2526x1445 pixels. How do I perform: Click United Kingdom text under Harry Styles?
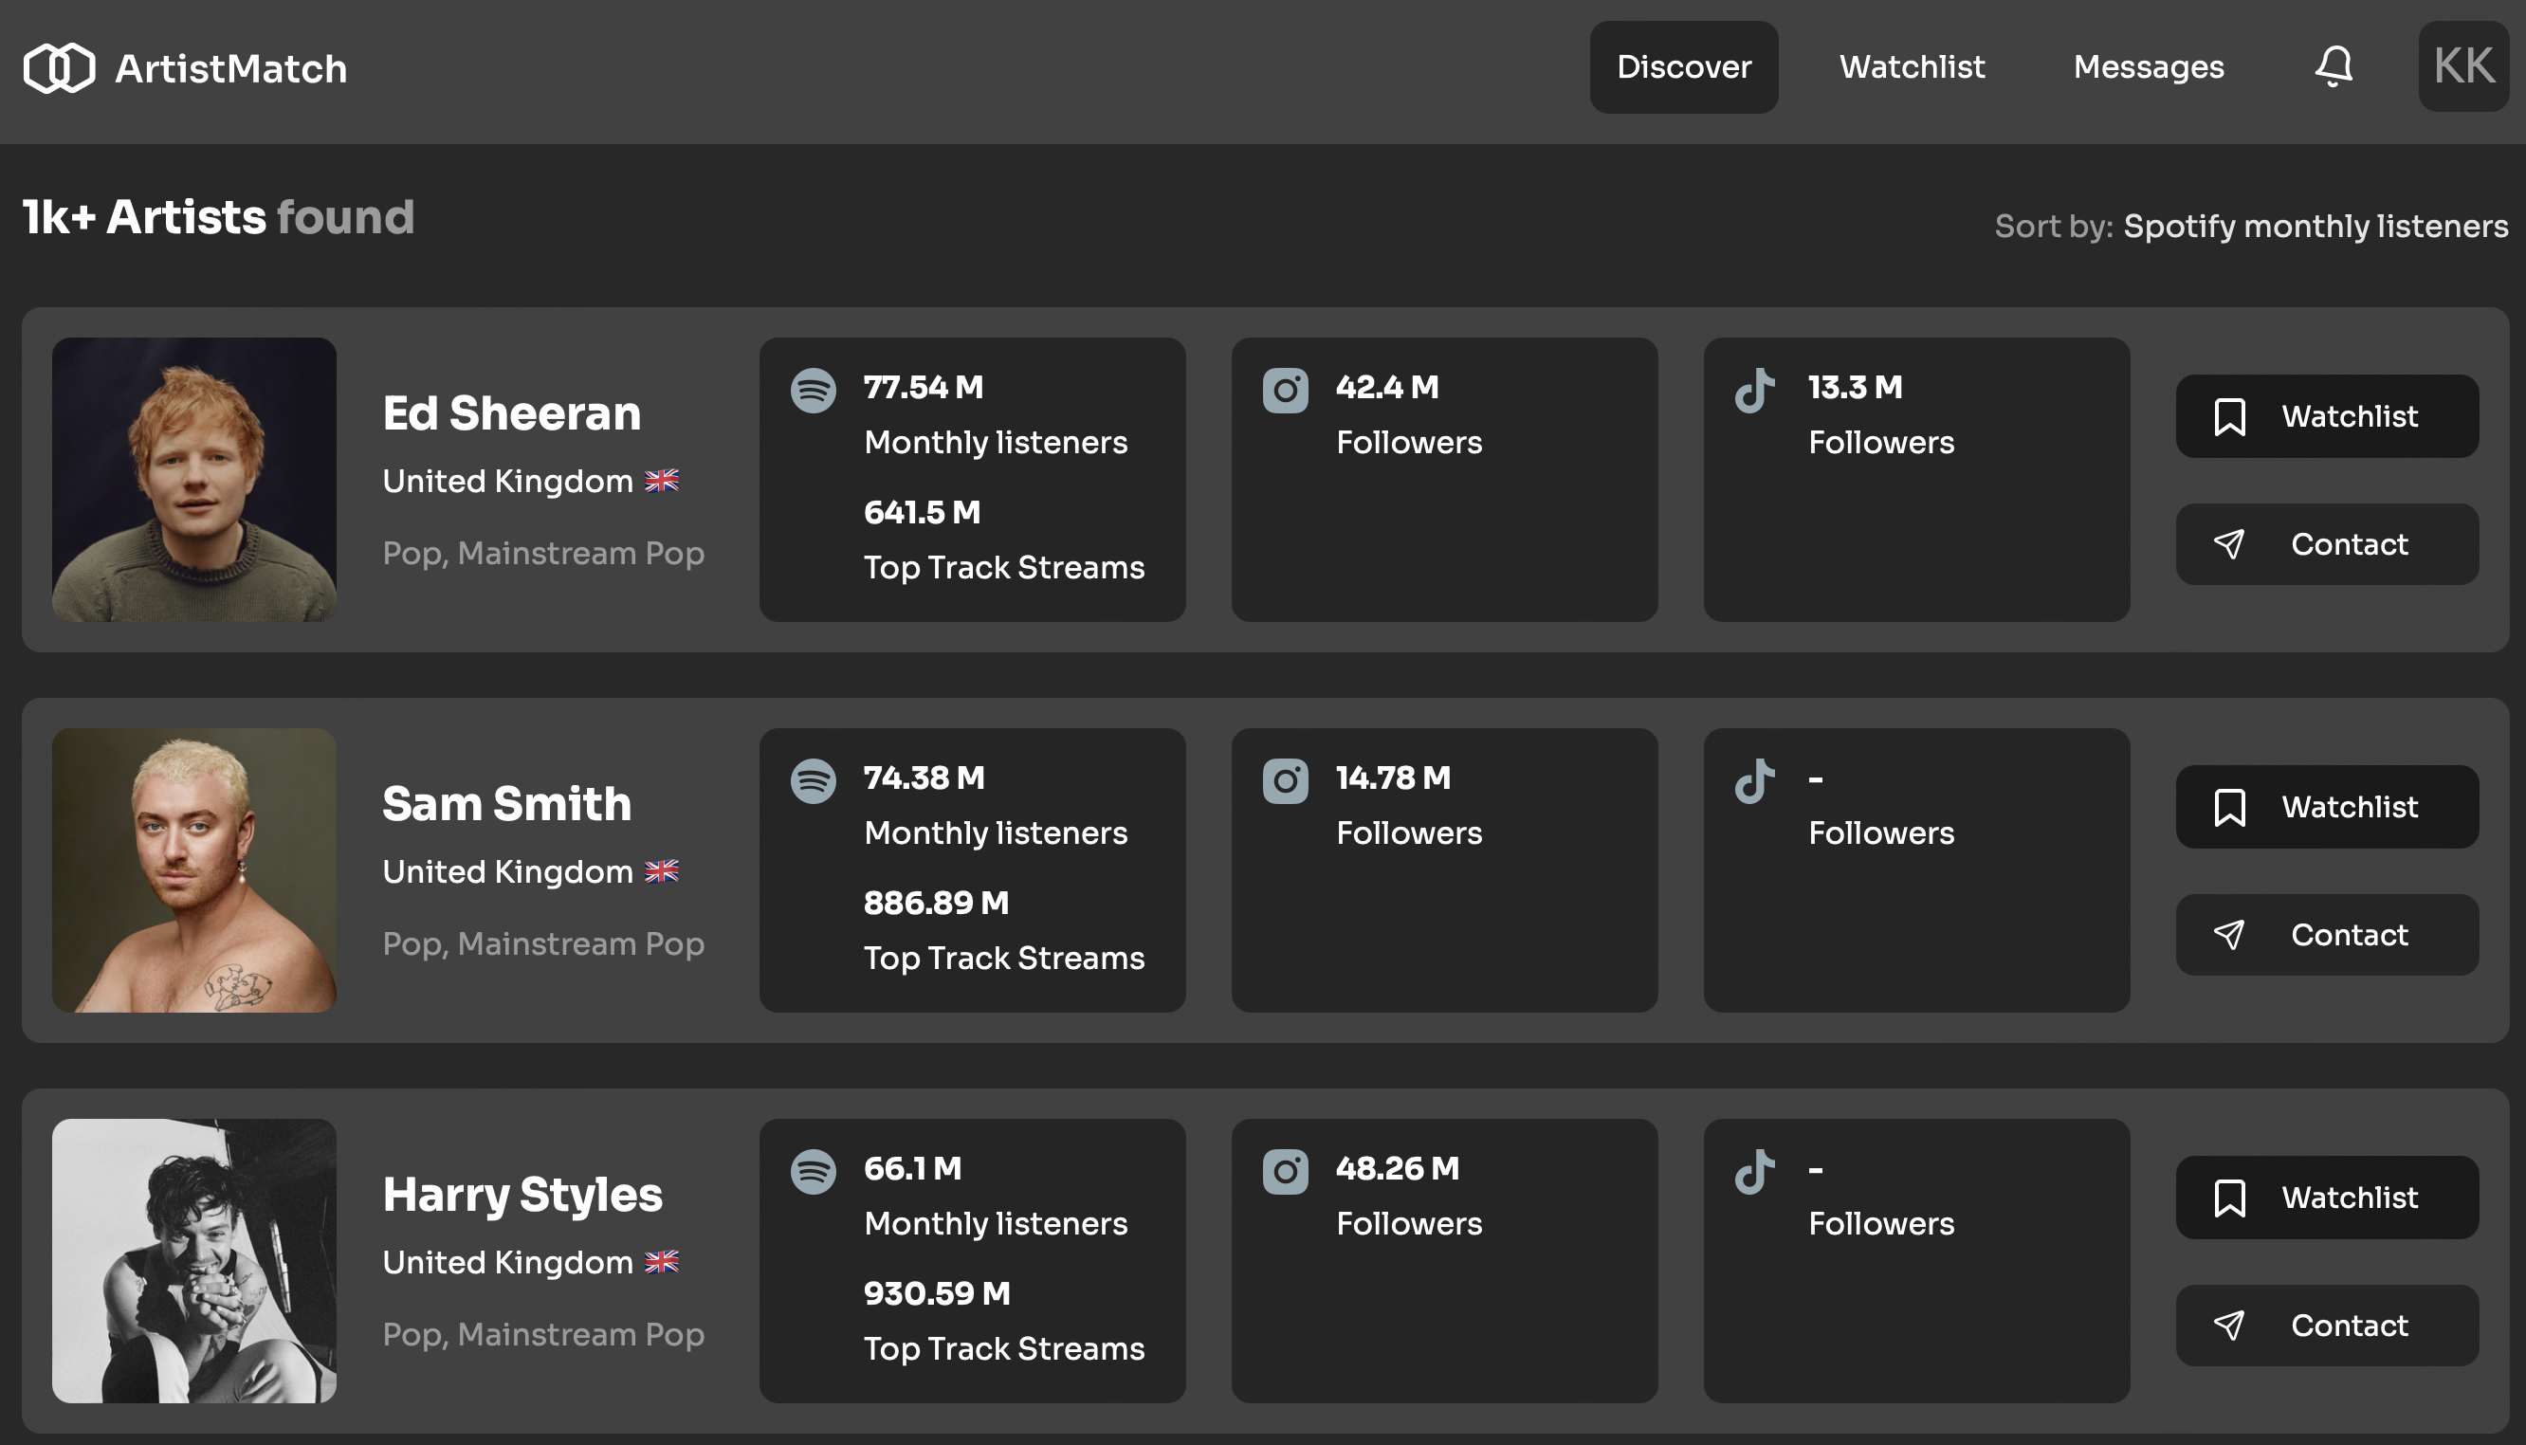point(508,1263)
